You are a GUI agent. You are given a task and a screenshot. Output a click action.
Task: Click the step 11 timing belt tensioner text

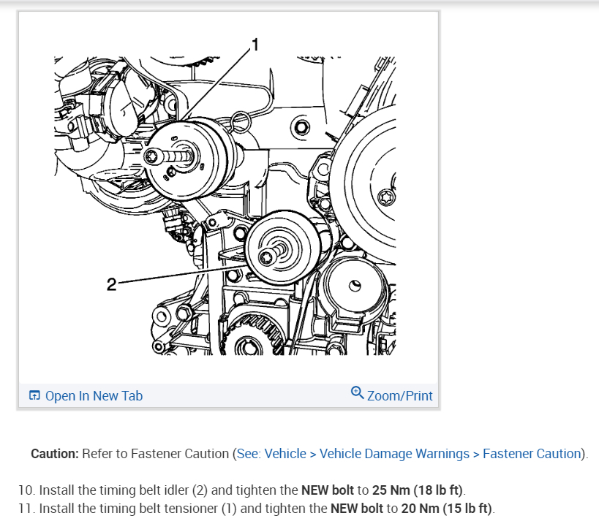(256, 509)
